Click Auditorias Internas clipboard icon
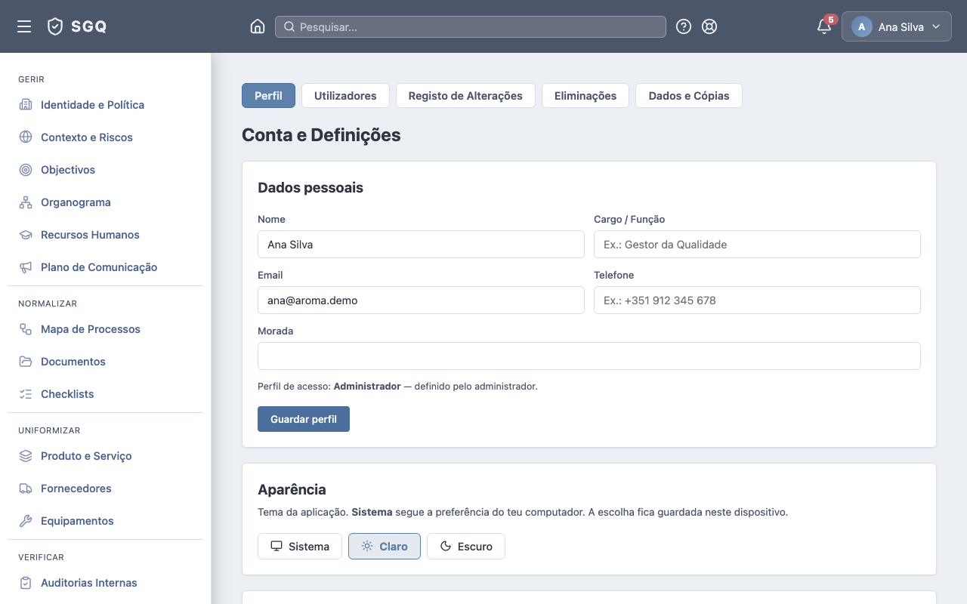 (26, 583)
